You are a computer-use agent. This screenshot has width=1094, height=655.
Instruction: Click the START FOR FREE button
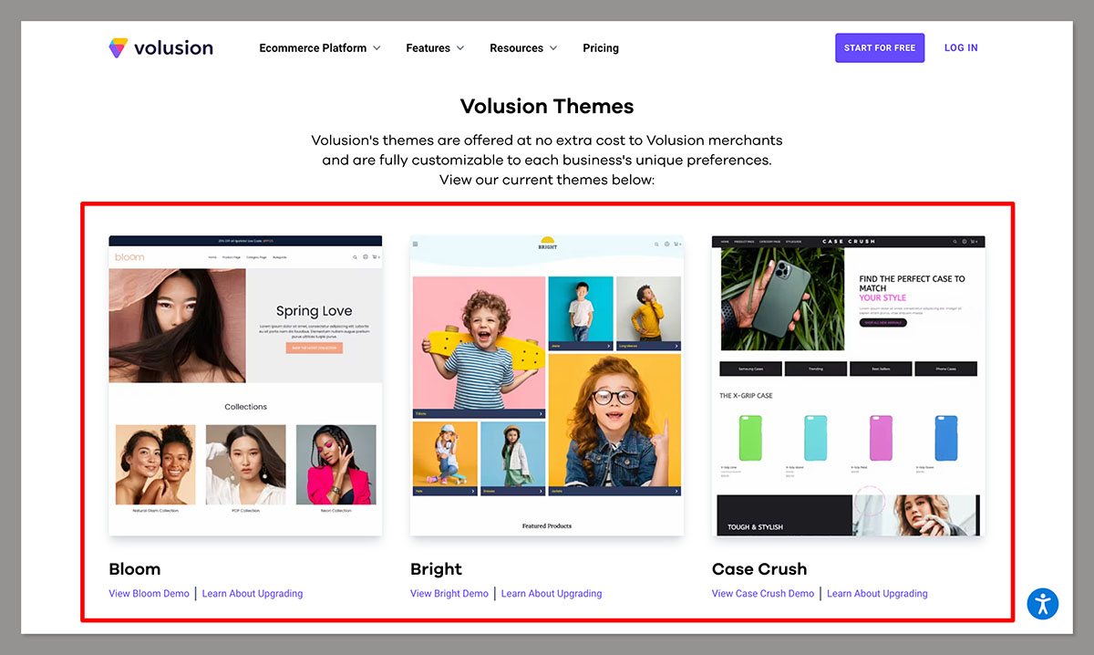tap(880, 47)
